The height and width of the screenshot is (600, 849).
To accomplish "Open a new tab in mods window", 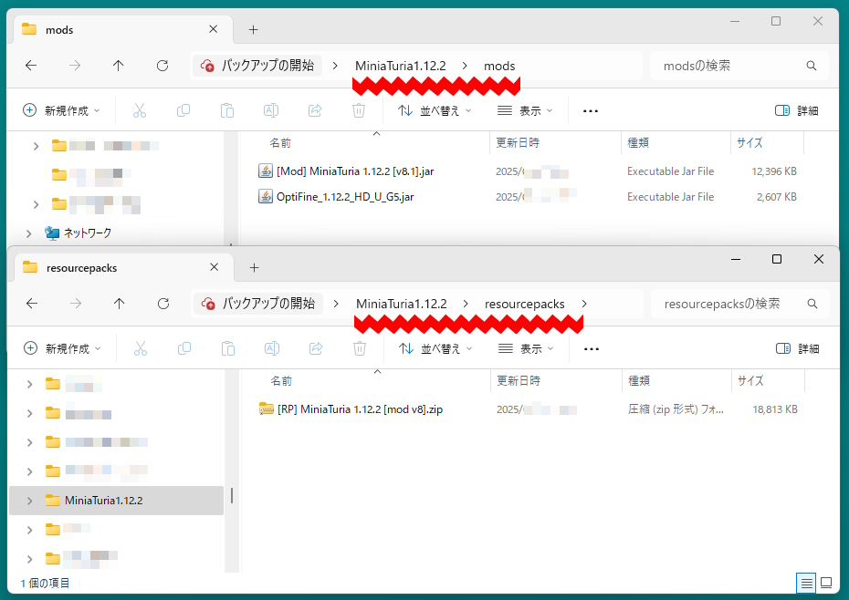I will pyautogui.click(x=253, y=30).
